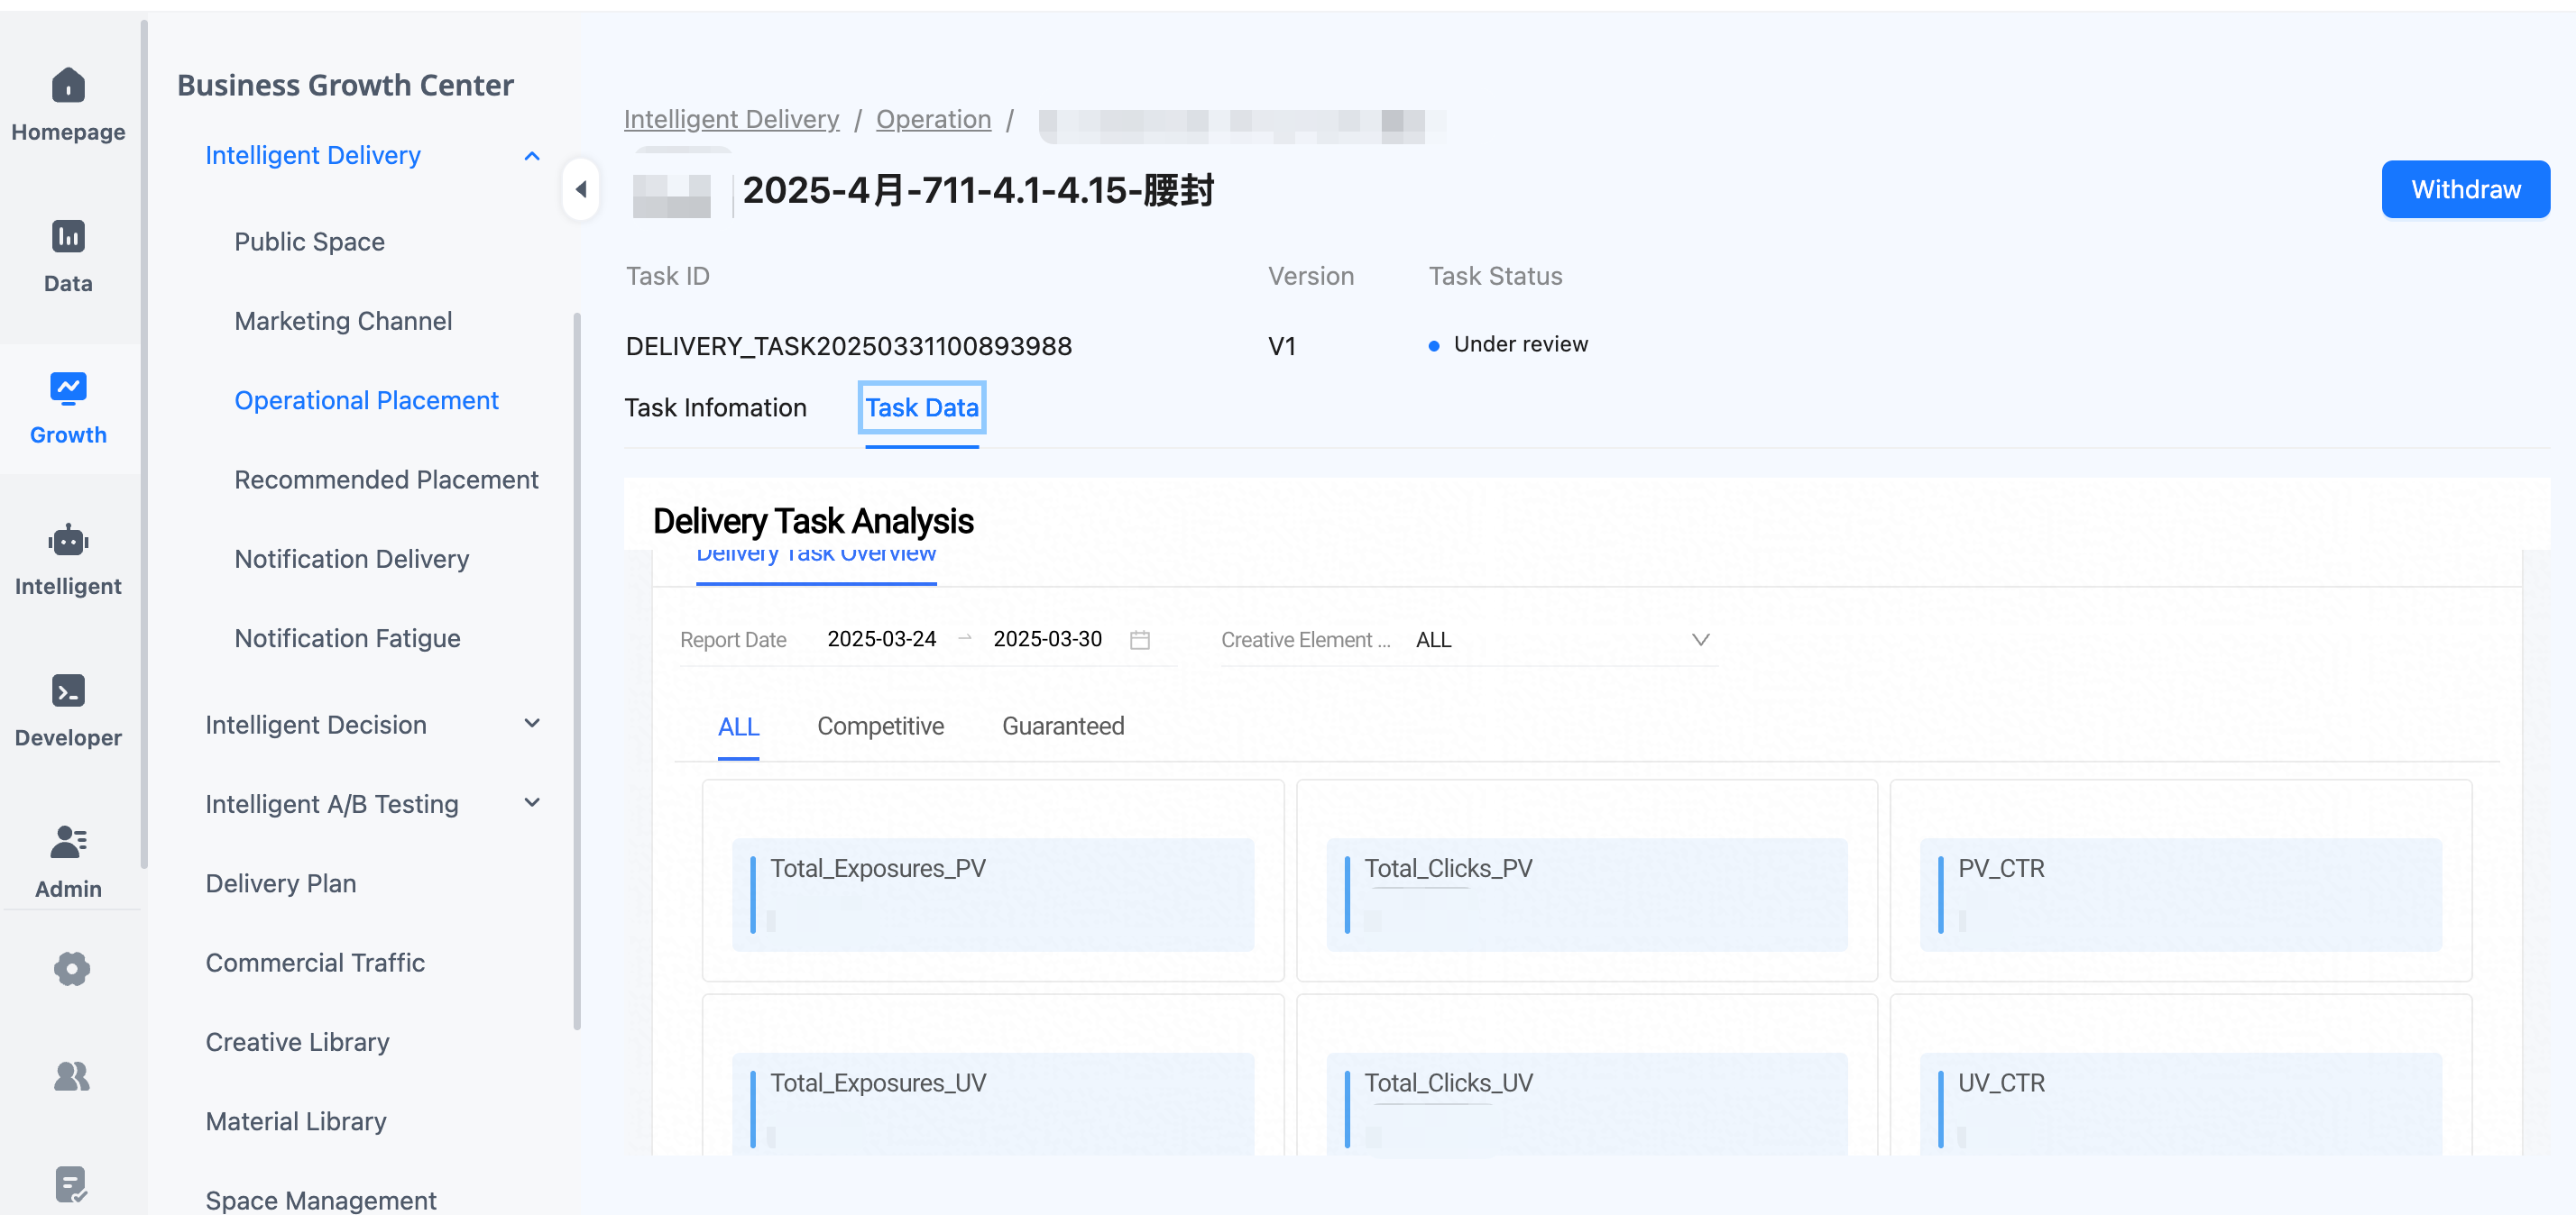
Task: Select the Competitive tab
Action: click(880, 726)
